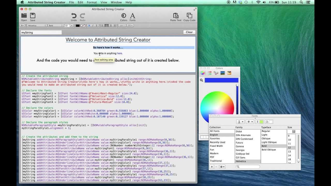The height and width of the screenshot is (186, 331).
Task: Open the Window menu
Action: tap(116, 2)
